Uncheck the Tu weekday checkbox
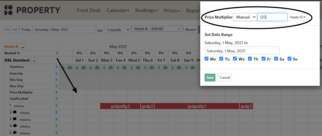 [x=221, y=59]
